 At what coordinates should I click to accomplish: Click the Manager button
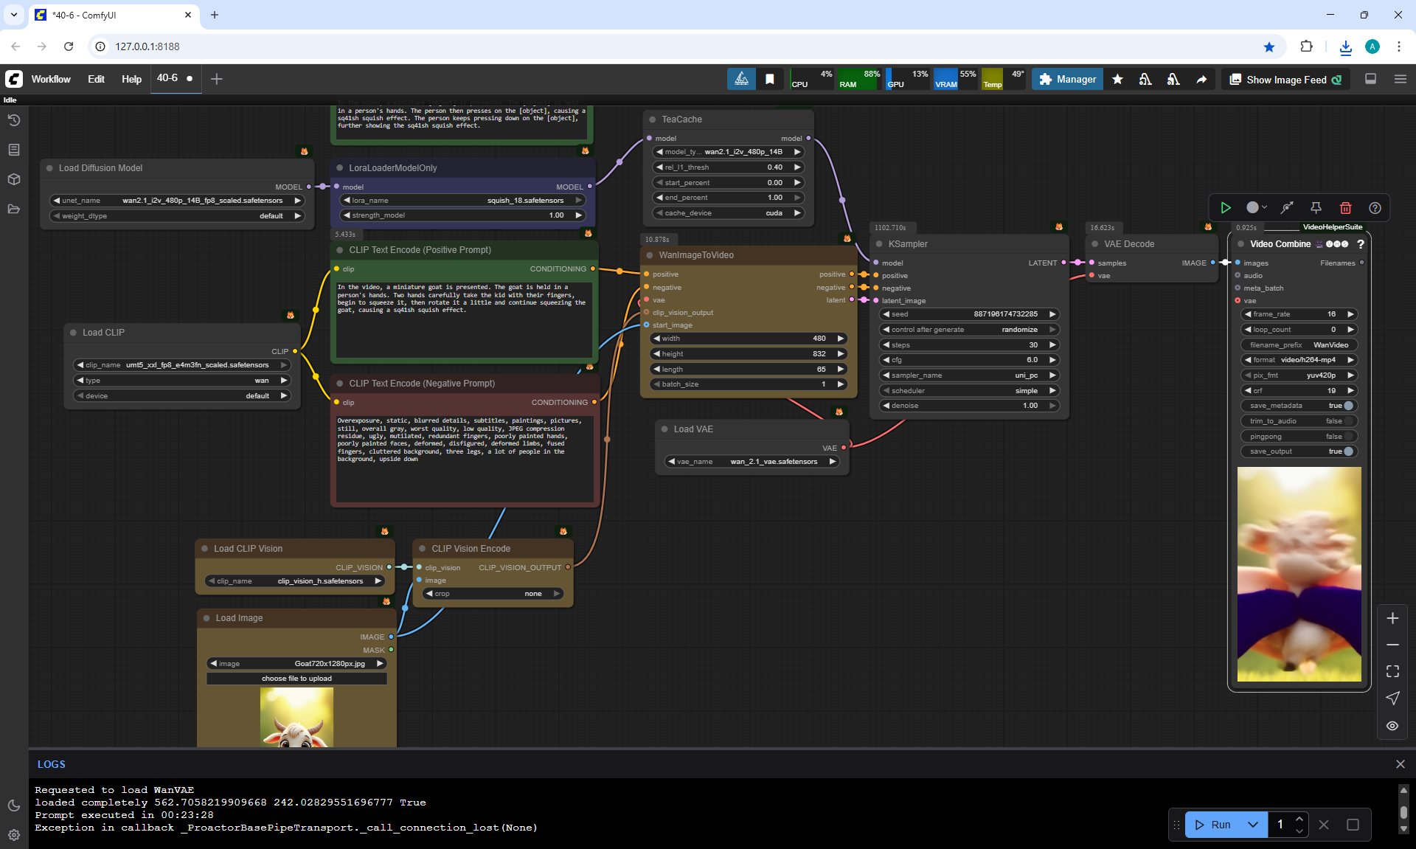(1067, 79)
